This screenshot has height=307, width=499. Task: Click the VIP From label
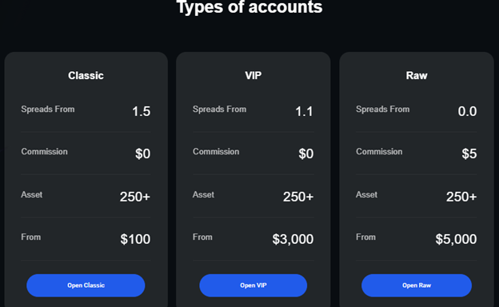(x=202, y=237)
